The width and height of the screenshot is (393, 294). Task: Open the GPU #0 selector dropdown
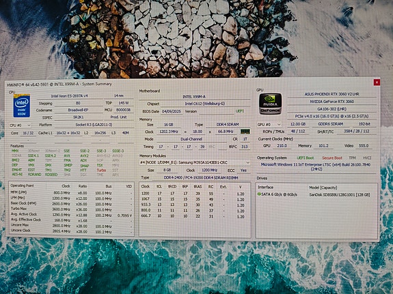point(269,124)
